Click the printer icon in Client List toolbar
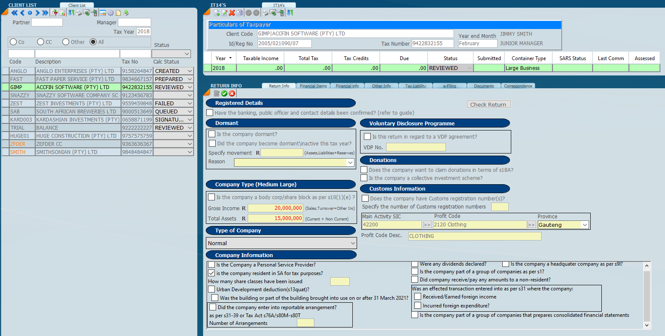The width and height of the screenshot is (665, 336). pyautogui.click(x=79, y=13)
